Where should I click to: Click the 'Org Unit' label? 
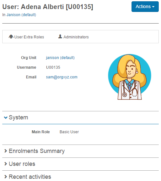[x=29, y=58]
